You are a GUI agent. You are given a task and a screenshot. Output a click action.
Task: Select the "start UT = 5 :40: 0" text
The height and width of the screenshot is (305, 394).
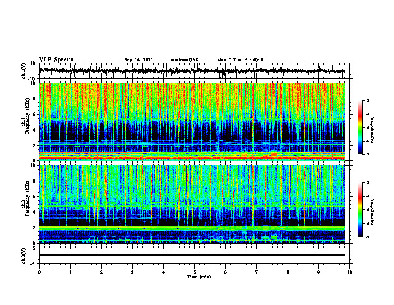coord(240,60)
